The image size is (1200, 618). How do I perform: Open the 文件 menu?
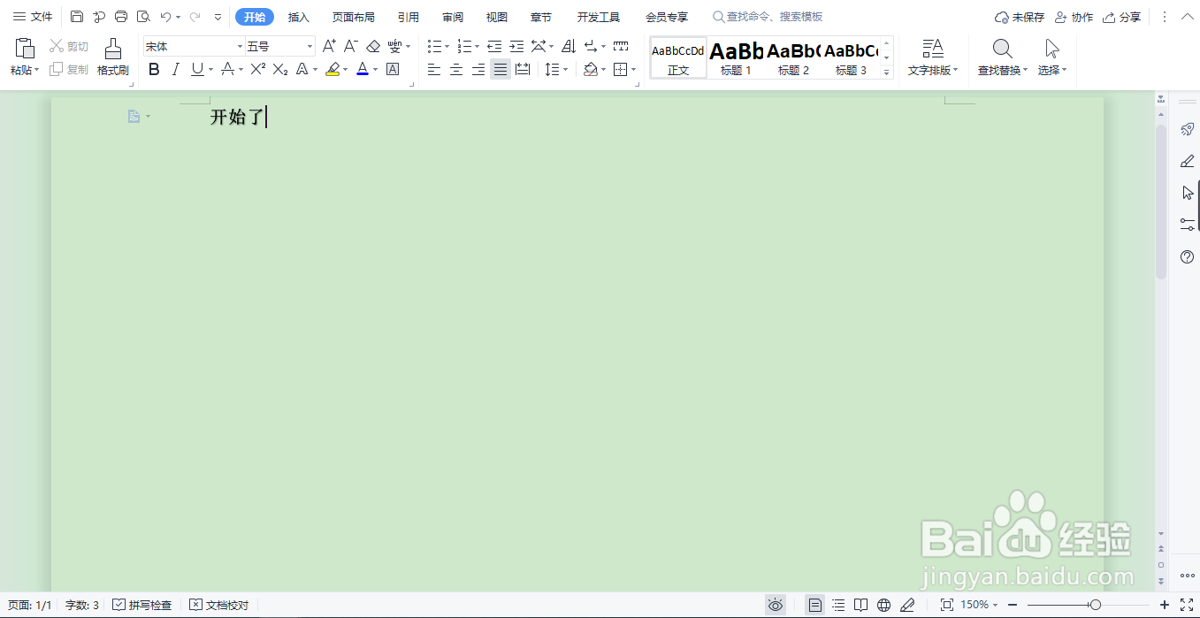pos(33,17)
